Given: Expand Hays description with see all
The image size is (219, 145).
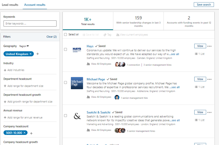Looking at the screenshot, I should click(174, 54).
